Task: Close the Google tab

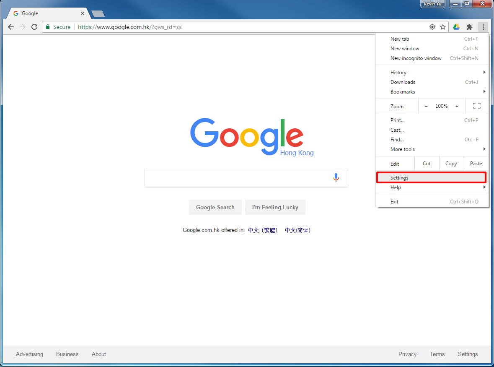Action: click(82, 13)
